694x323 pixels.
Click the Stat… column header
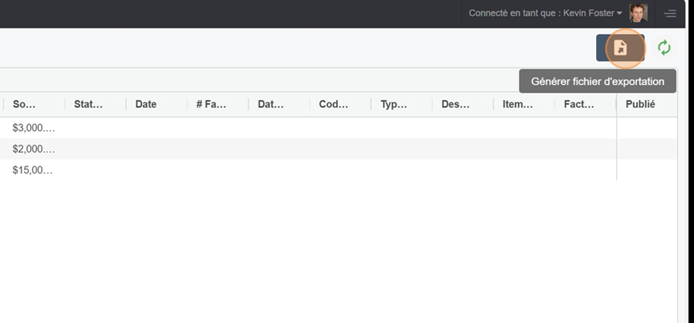click(x=88, y=104)
